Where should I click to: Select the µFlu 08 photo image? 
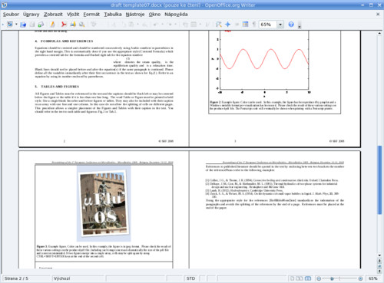pos(104,203)
